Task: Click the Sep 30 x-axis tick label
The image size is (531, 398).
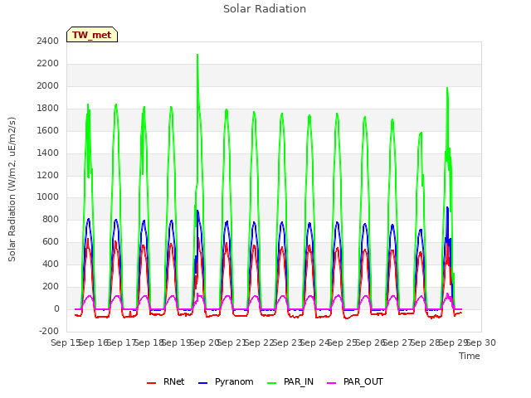Action: click(481, 342)
